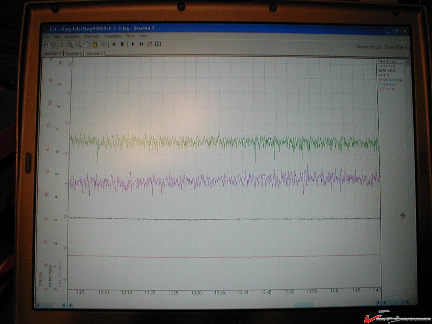The width and height of the screenshot is (432, 324).
Task: Open the File menu
Action: click(x=47, y=36)
